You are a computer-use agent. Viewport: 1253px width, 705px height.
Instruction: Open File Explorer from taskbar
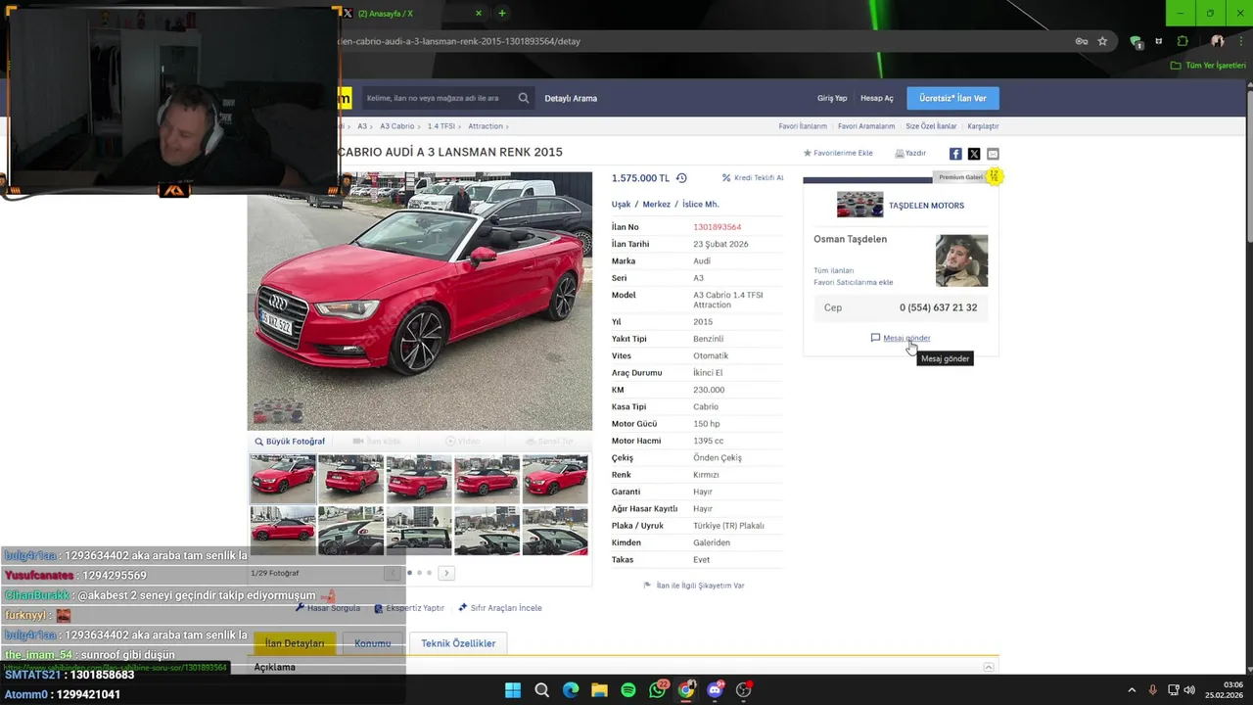tap(599, 690)
